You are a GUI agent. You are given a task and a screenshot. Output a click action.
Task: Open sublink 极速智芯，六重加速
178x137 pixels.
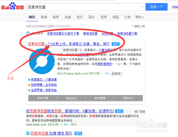point(44,79)
